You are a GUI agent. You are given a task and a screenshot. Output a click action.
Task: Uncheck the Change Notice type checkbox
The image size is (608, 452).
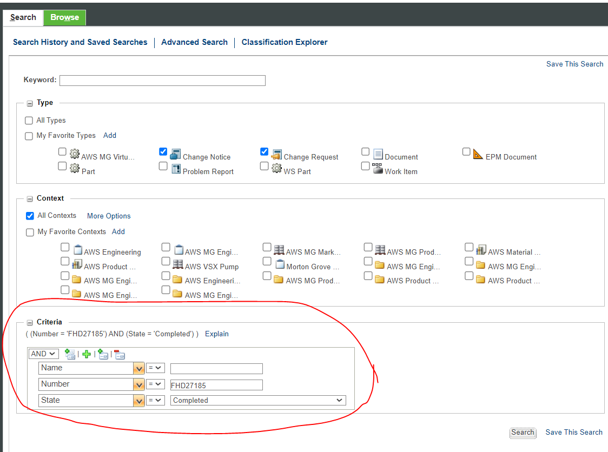pyautogui.click(x=163, y=151)
